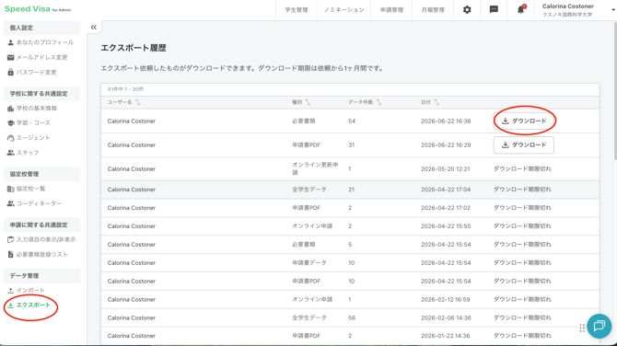This screenshot has width=617, height=346.
Task: Open インポート data page
Action: pos(26,290)
